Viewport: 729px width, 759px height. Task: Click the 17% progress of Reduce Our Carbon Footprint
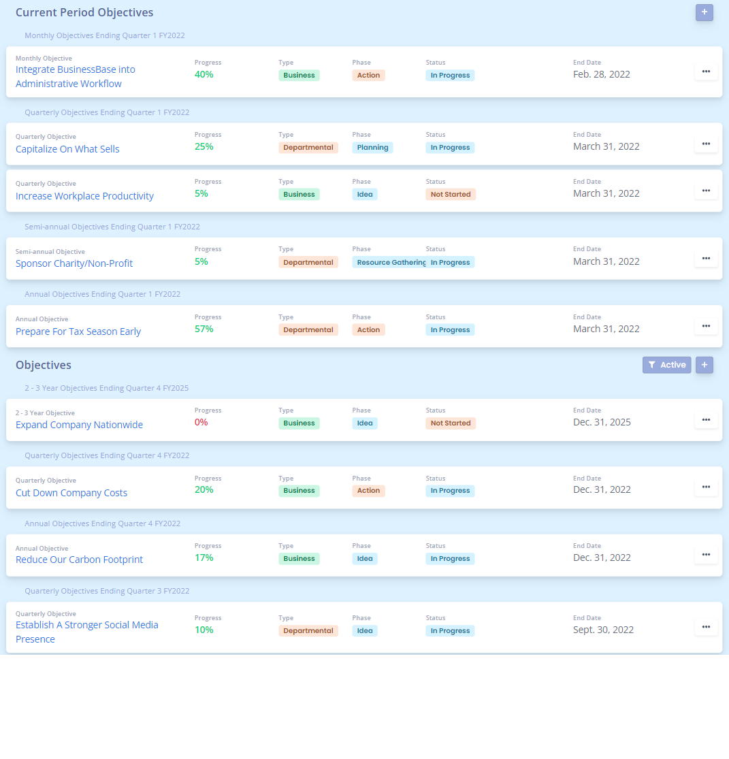click(204, 558)
